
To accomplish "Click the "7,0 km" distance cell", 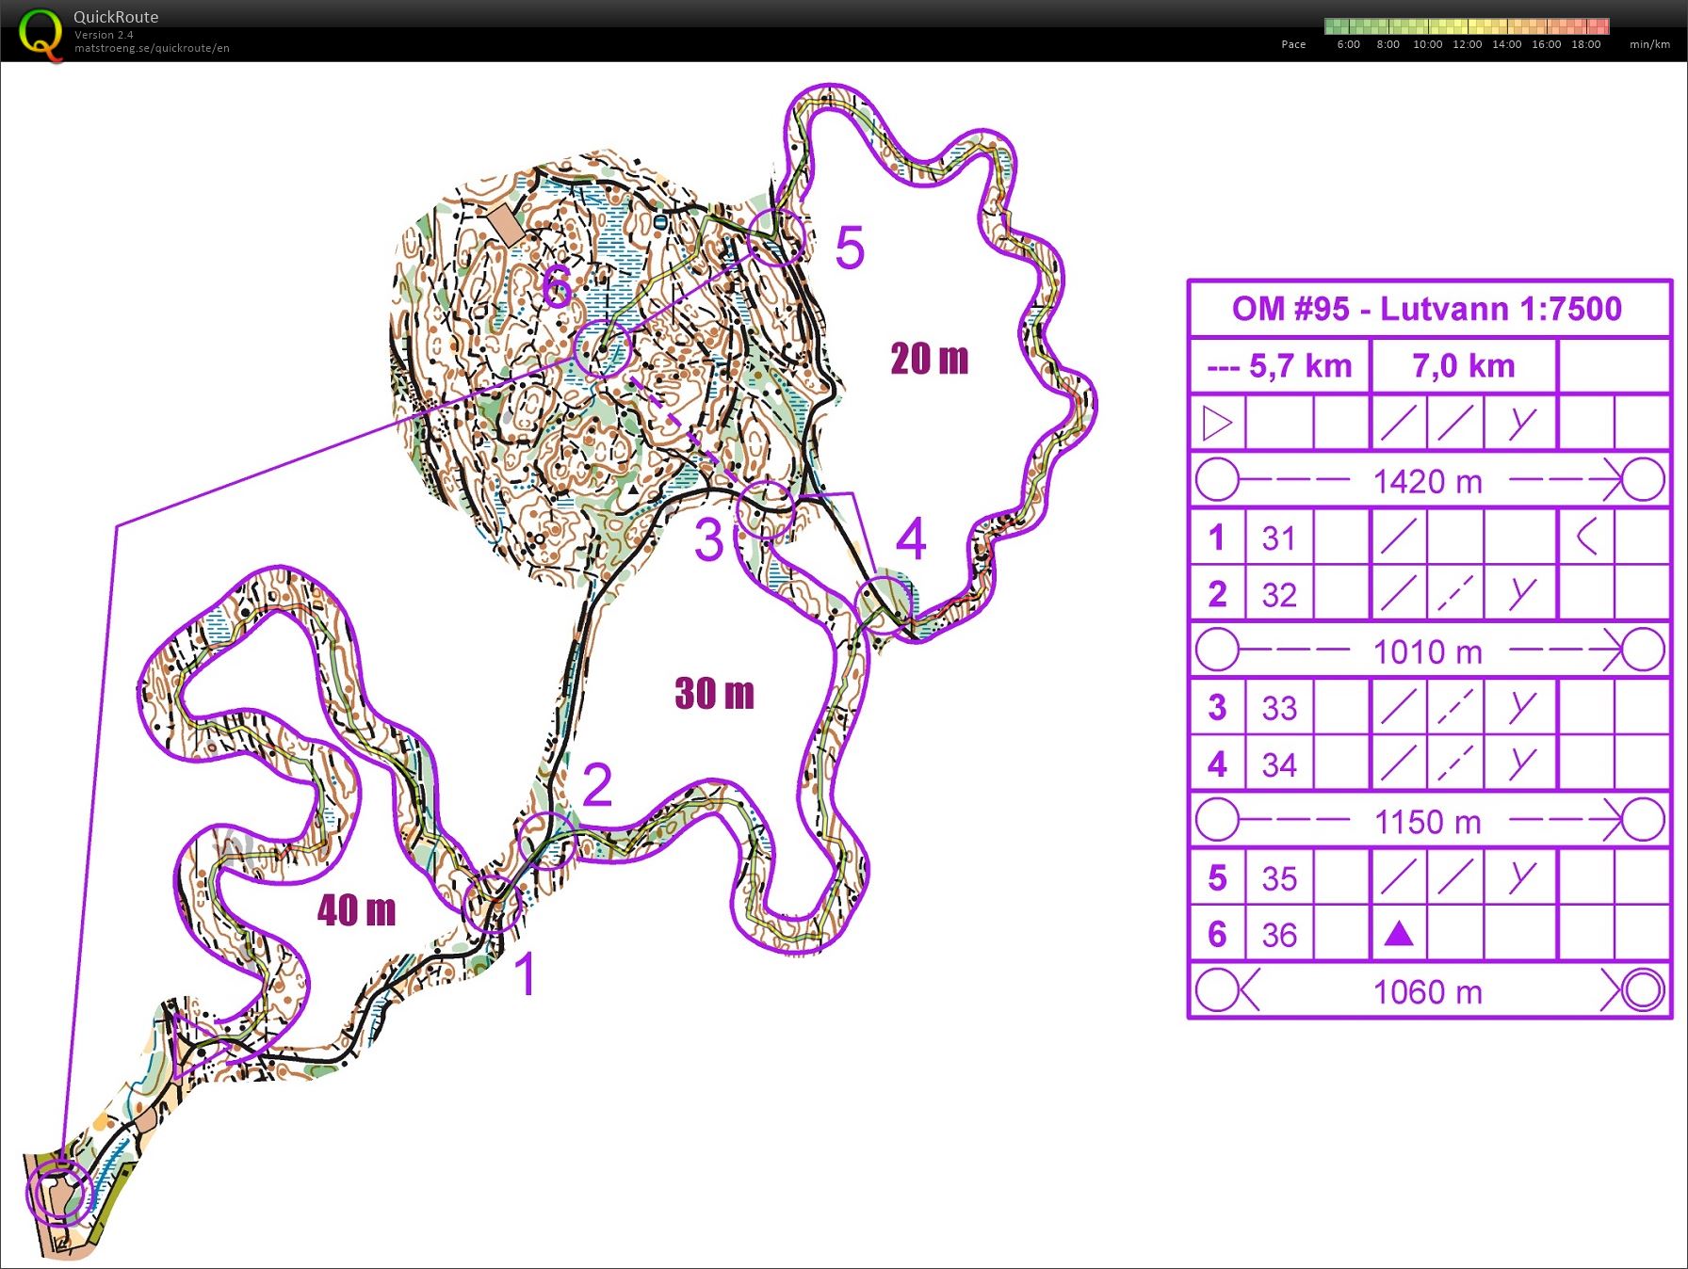I will coord(1463,365).
